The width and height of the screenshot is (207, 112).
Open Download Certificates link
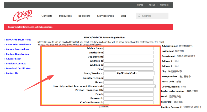[x=18, y=68]
